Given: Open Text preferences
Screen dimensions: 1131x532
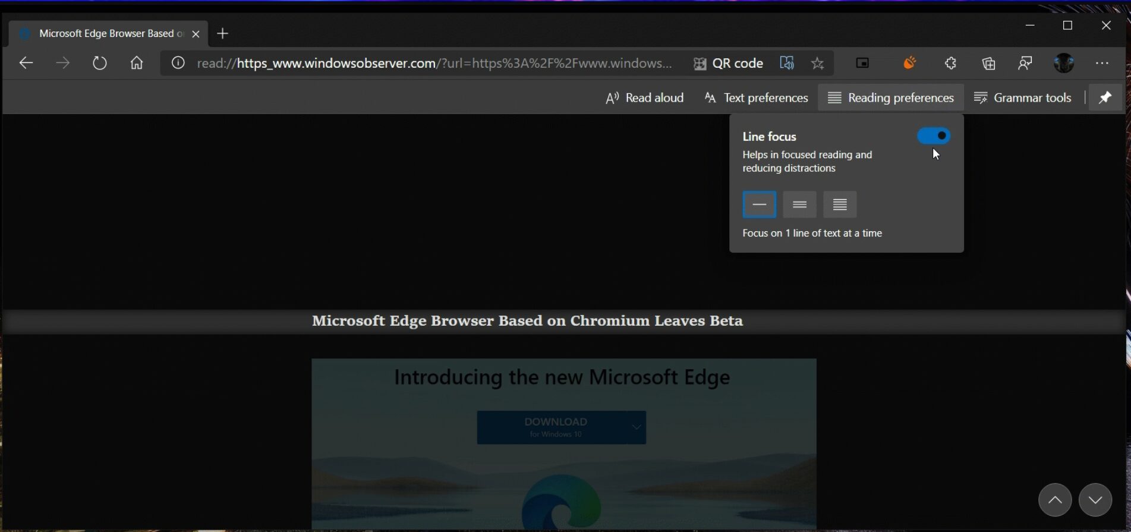Looking at the screenshot, I should (x=756, y=97).
